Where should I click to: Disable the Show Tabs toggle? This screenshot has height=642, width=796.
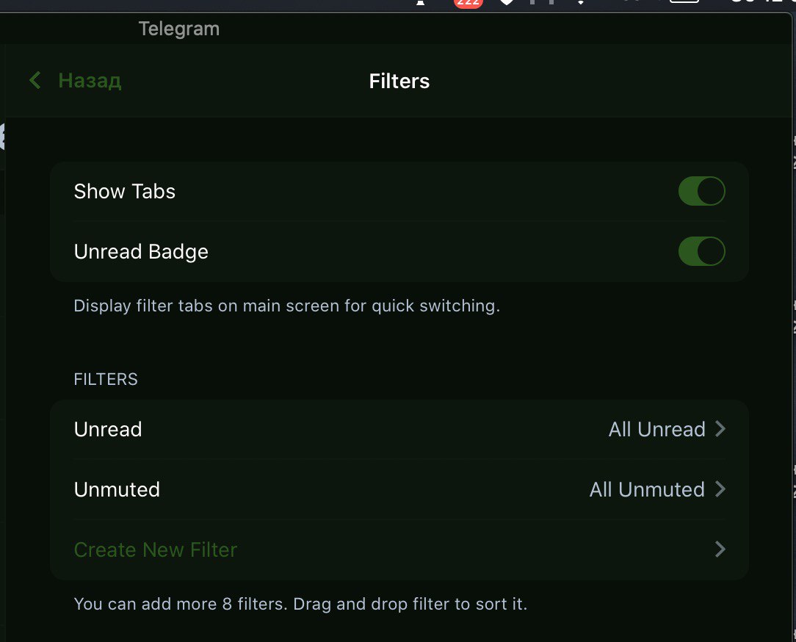pos(701,191)
